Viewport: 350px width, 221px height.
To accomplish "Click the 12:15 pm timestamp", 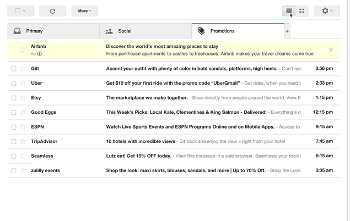I will [323, 112].
